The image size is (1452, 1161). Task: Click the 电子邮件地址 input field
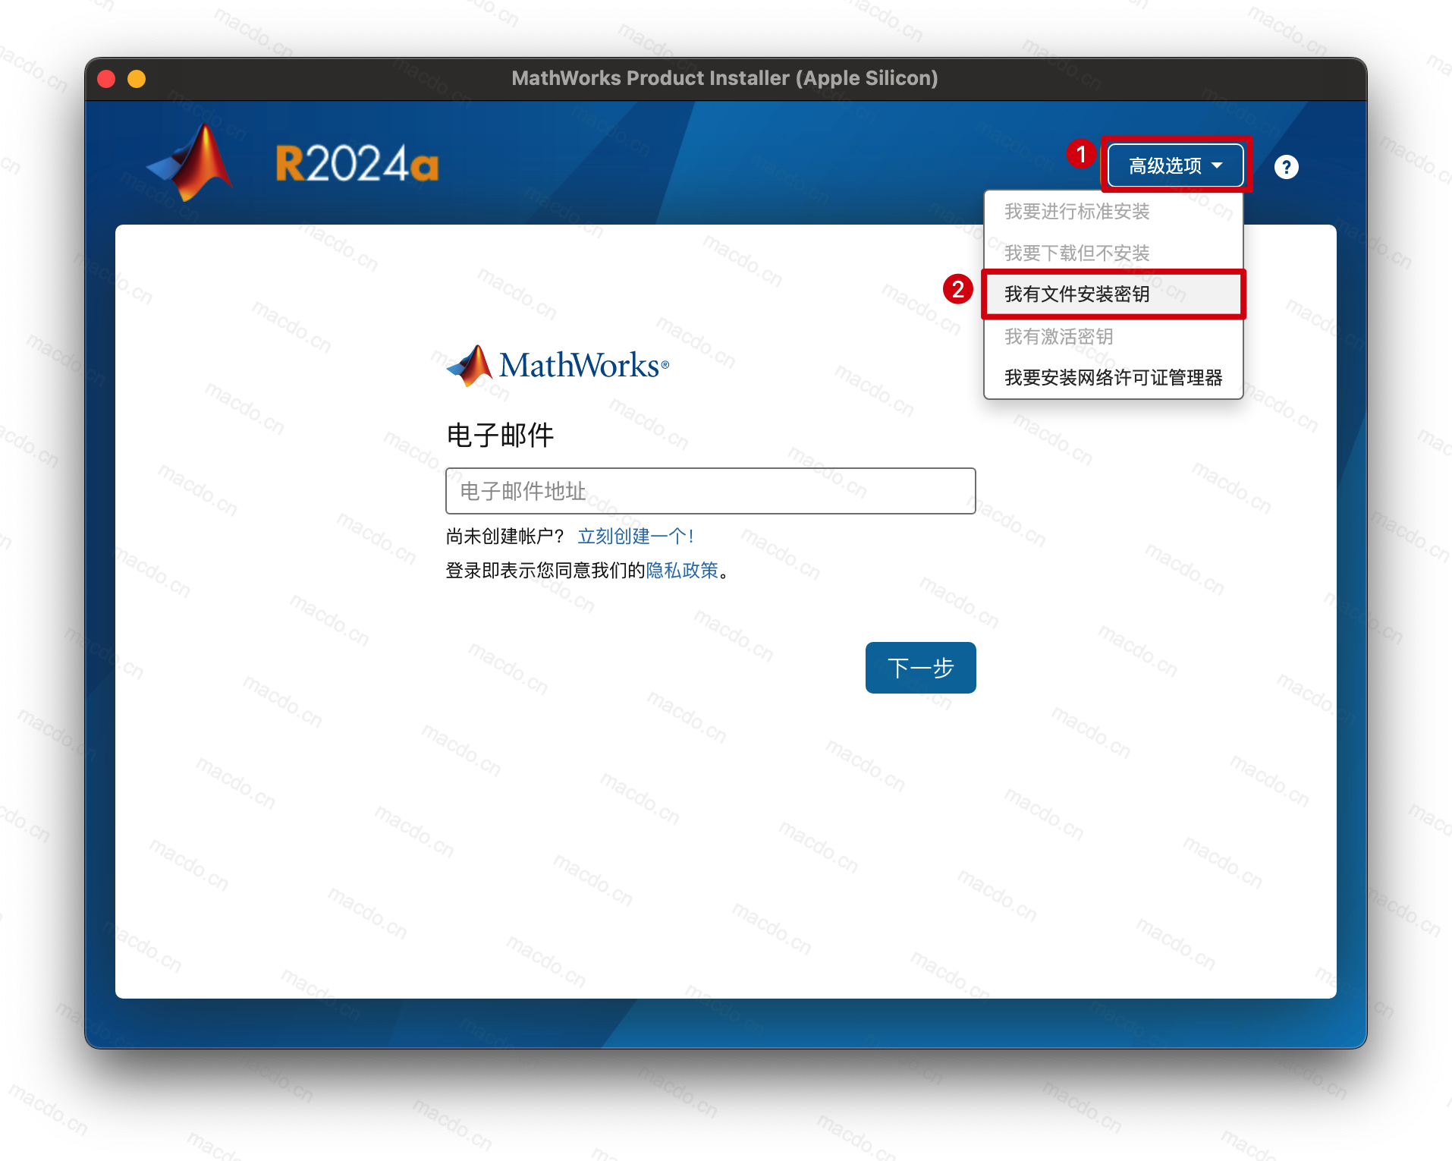[710, 491]
